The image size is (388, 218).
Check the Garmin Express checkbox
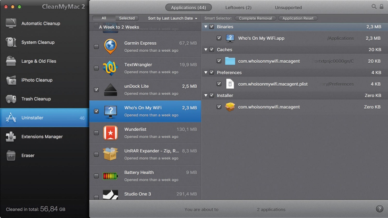96,47
